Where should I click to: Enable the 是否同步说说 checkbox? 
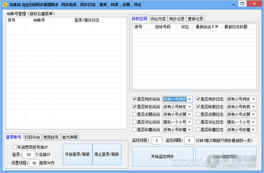tap(134, 99)
